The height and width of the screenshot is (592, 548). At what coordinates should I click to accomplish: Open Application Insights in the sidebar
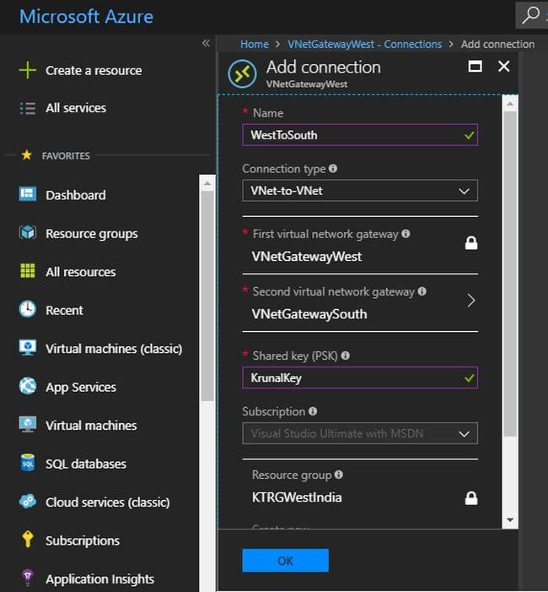[x=99, y=579]
